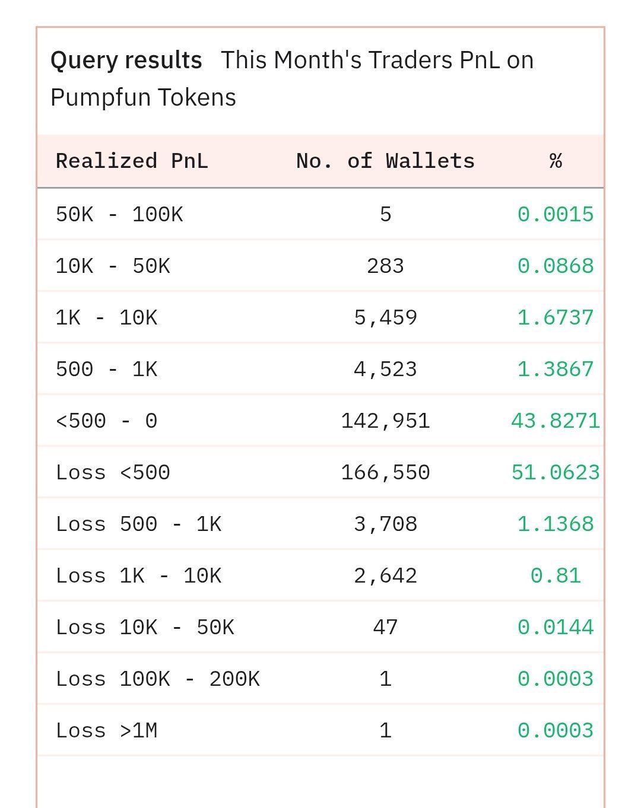Viewport: 641px width, 808px height.
Task: Click the 'This Month's Traders PnL' query title
Action: [x=377, y=60]
